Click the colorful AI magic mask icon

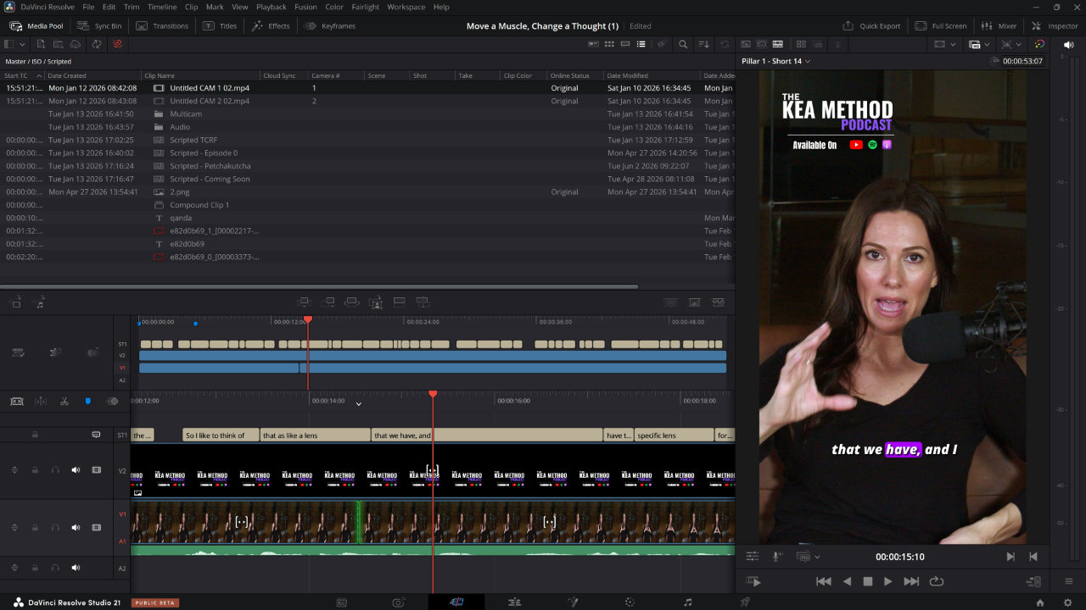tap(1040, 44)
